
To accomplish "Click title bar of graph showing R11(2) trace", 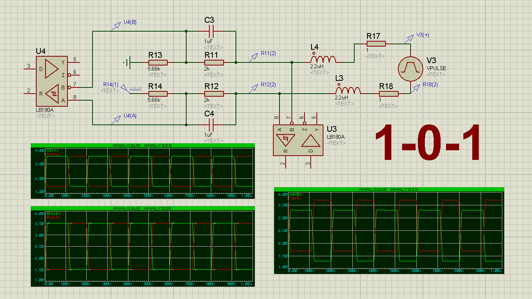I will (143, 208).
